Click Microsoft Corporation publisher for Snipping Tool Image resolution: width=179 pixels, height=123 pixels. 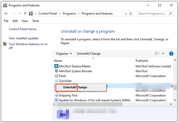(151, 95)
